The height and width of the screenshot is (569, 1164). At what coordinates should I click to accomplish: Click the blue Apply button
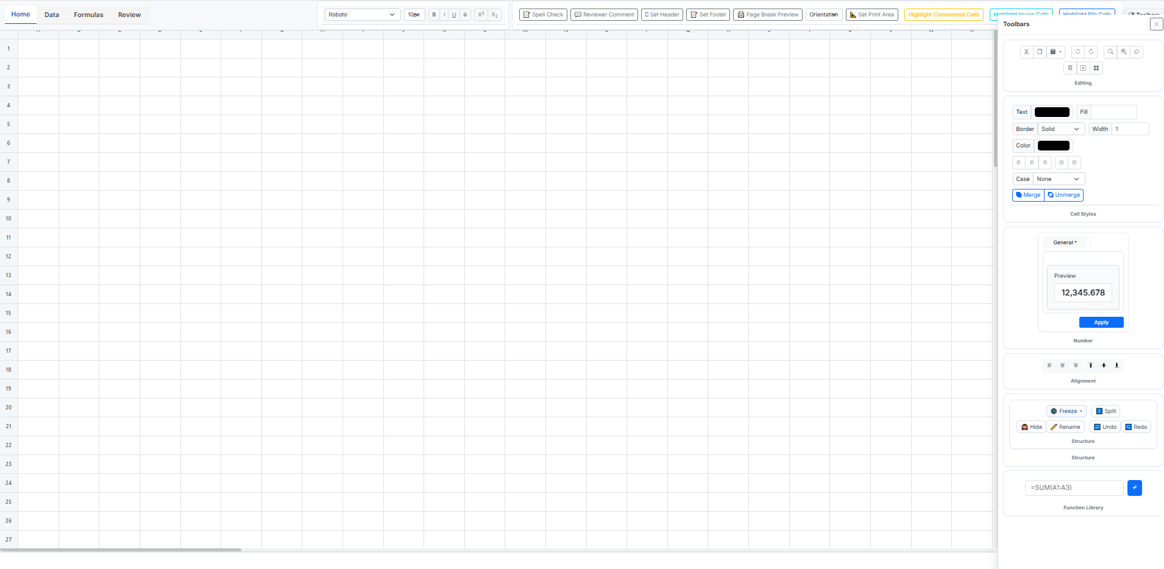(x=1101, y=322)
